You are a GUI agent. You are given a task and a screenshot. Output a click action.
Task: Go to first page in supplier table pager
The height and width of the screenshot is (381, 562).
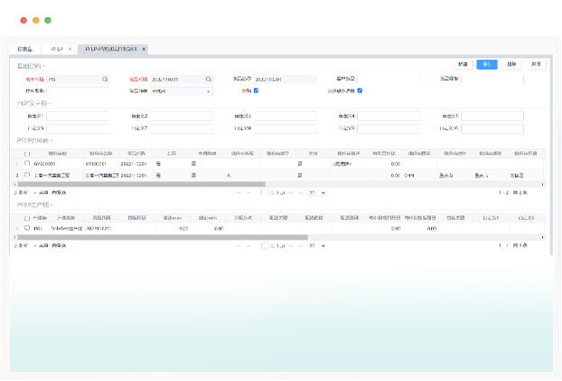pos(239,193)
